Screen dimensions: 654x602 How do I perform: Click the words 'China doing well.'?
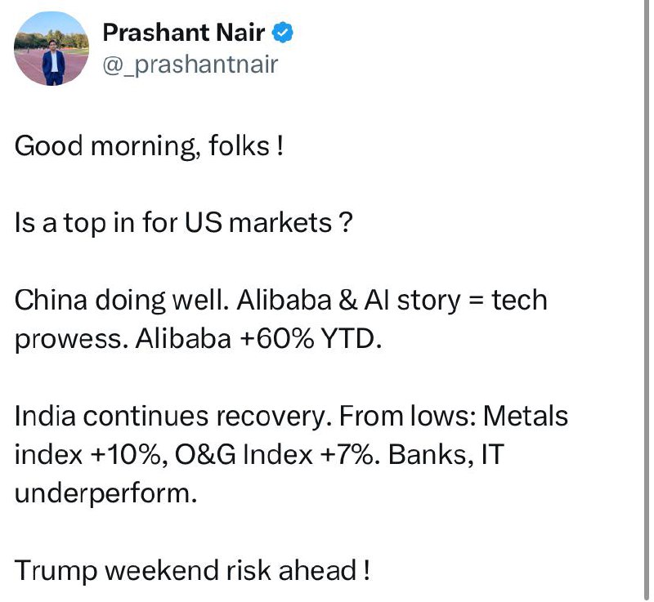(122, 301)
